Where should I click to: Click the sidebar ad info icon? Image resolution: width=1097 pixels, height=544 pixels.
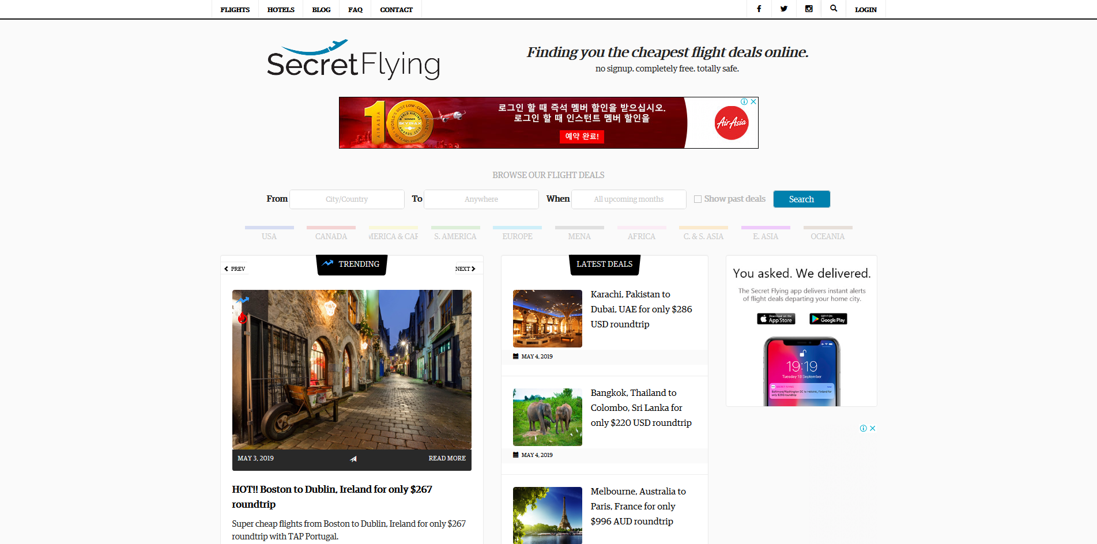click(863, 428)
